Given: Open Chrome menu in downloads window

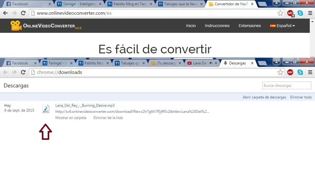Looking at the screenshot, I should tap(310, 72).
